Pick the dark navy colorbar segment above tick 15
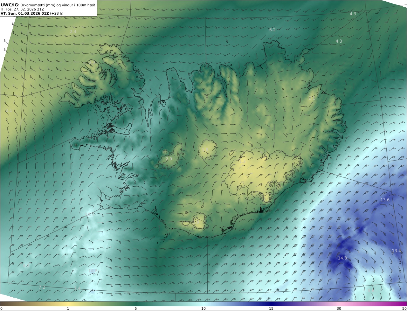This screenshot has width=407, height=311. [271, 304]
